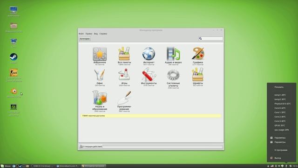Screen dimensions: 298x168
Task: Click the volume icon in system tray
Action: tap(279, 166)
